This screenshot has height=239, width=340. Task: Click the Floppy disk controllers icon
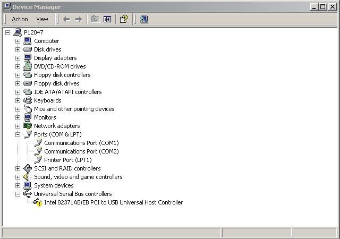click(x=27, y=75)
